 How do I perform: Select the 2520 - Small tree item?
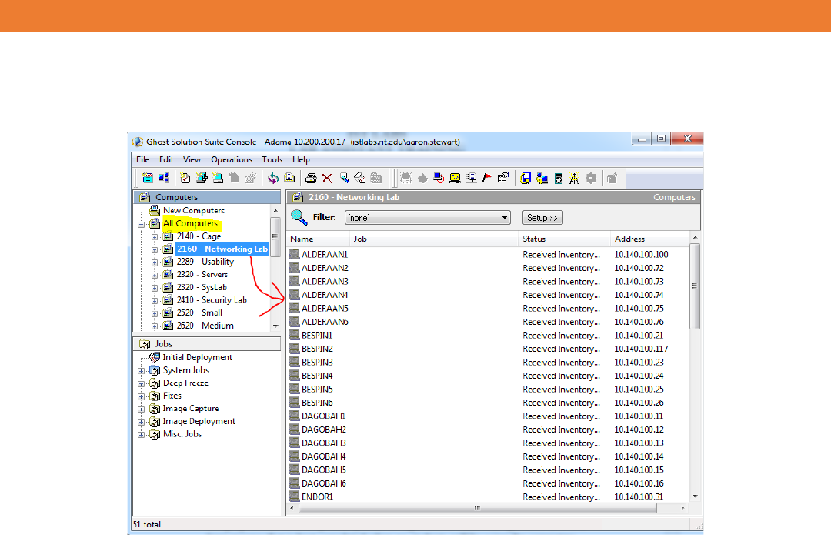(x=199, y=313)
